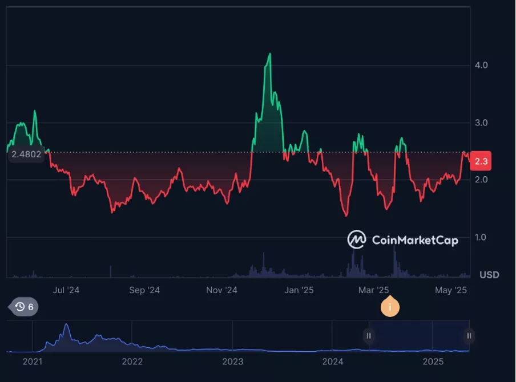516x382 pixels.
Task: Grab the left range slider pause handle
Action: 369,336
